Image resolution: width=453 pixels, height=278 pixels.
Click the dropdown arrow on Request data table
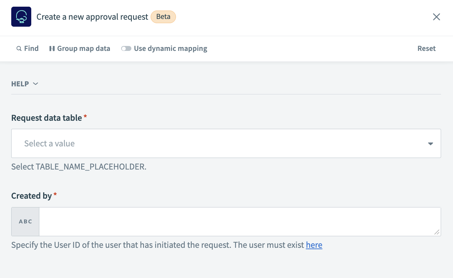[x=430, y=144]
